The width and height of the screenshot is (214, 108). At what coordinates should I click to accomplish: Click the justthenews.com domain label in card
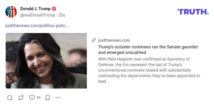pos(114,40)
